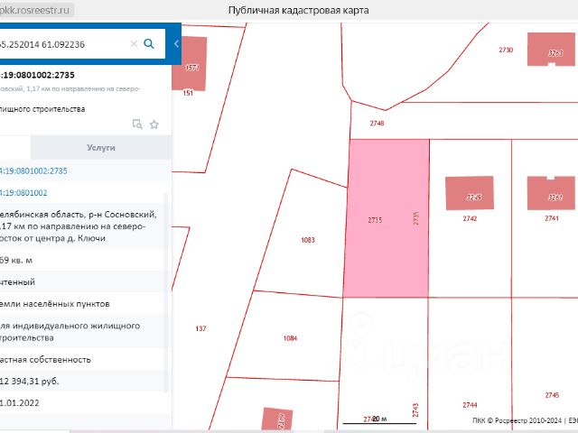Image resolution: width=578 pixels, height=433 pixels.
Task: Open the Услуги tab
Action: 101,148
